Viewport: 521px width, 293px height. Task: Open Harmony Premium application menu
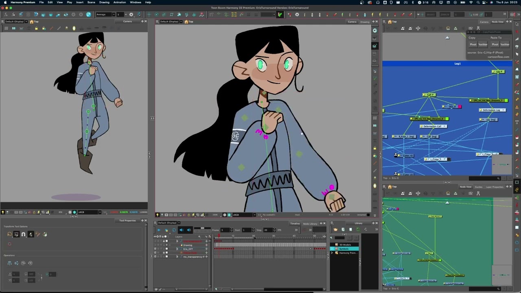point(23,2)
